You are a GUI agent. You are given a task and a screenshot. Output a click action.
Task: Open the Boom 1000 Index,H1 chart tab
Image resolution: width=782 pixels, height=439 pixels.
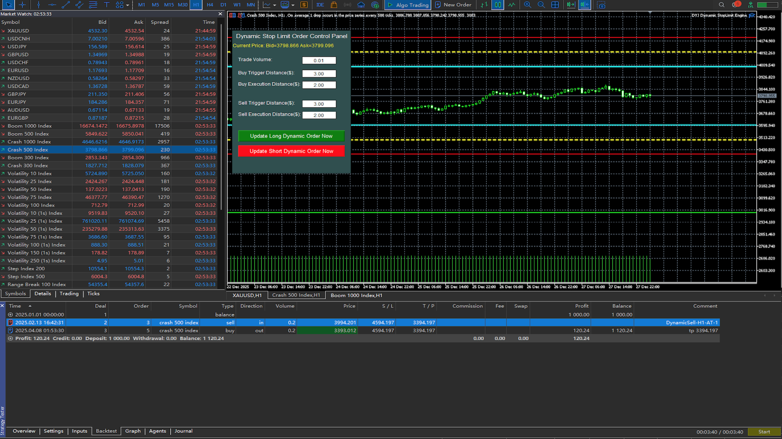click(356, 296)
